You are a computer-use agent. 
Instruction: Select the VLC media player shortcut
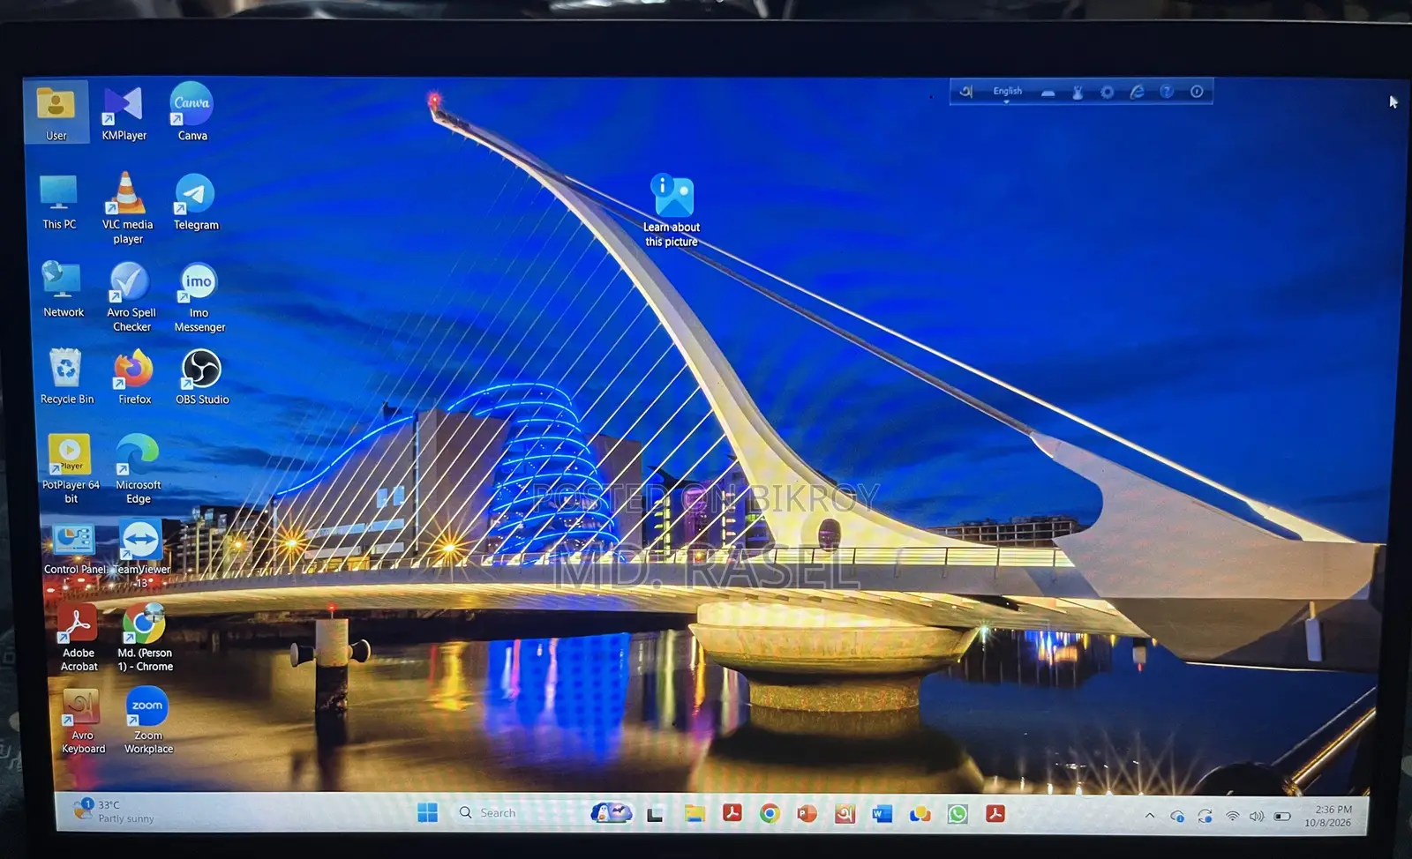[127, 208]
